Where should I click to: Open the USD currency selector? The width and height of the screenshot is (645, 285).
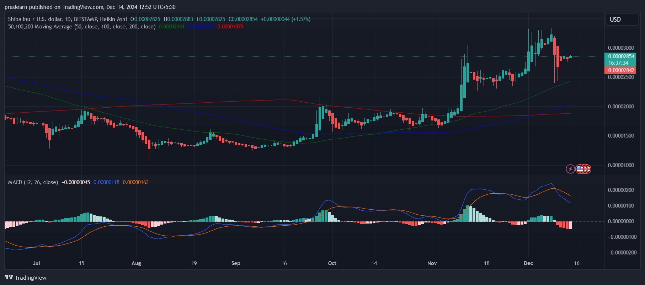coord(622,20)
